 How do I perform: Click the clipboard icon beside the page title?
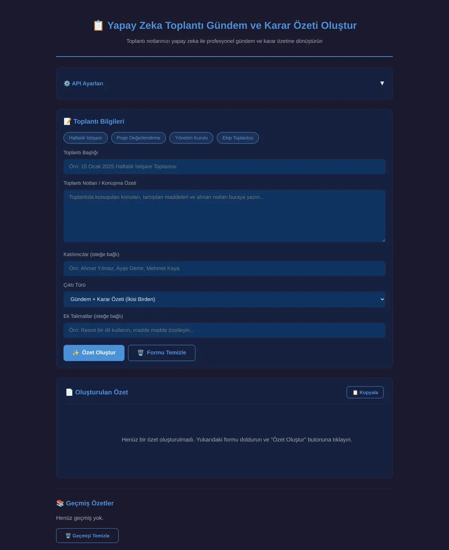pos(98,25)
